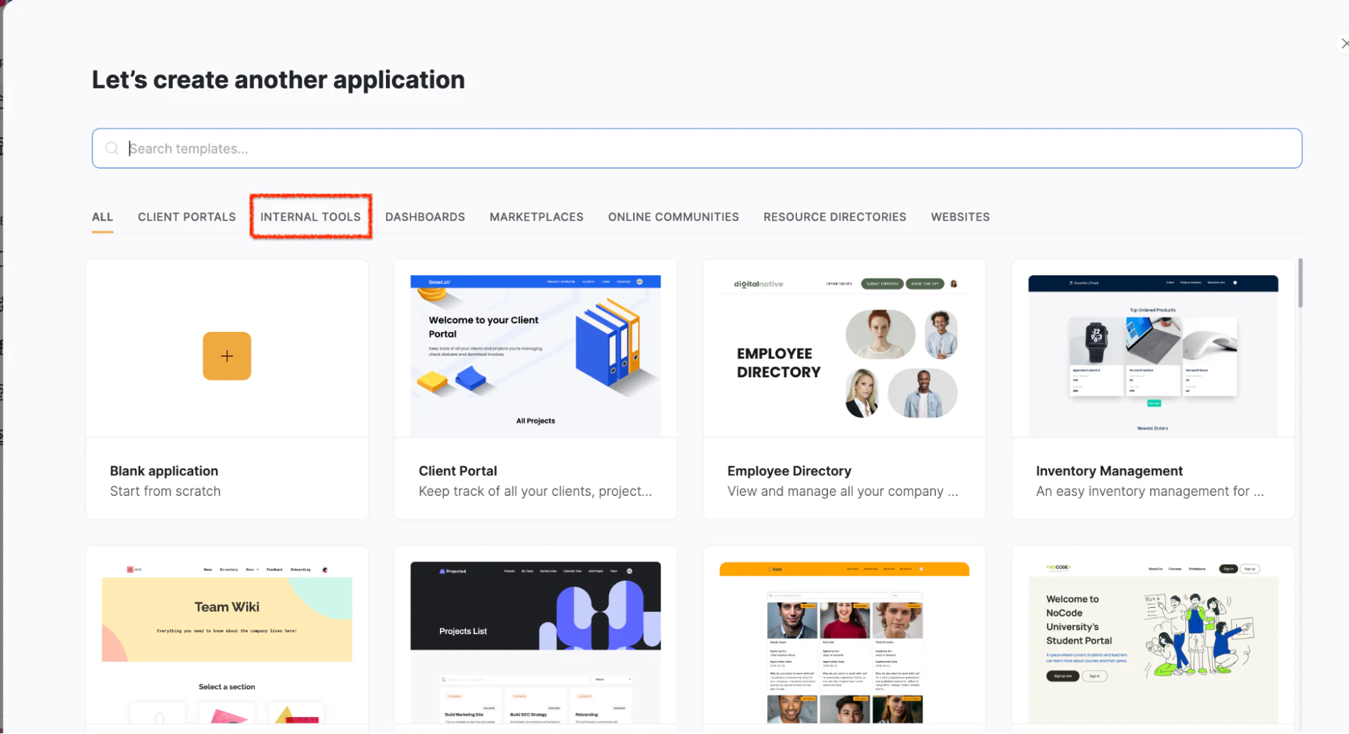Click 'An easy inventory management for' description
The image size is (1349, 734).
click(1150, 491)
